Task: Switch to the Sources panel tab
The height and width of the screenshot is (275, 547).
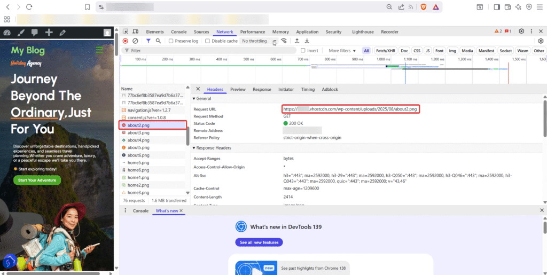Action: click(x=201, y=32)
